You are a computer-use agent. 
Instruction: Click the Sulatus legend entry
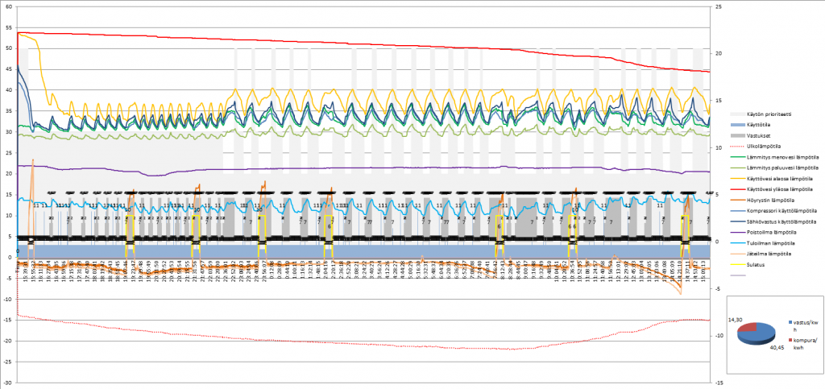(758, 263)
